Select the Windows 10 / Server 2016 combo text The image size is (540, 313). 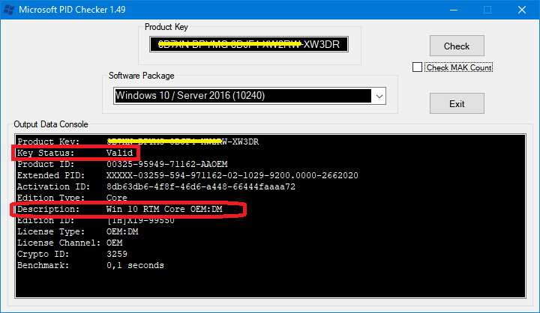[190, 96]
